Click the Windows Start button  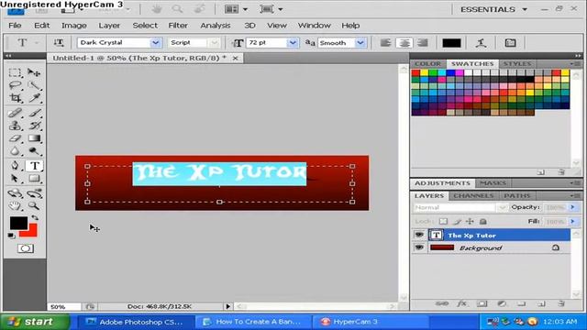pyautogui.click(x=35, y=322)
